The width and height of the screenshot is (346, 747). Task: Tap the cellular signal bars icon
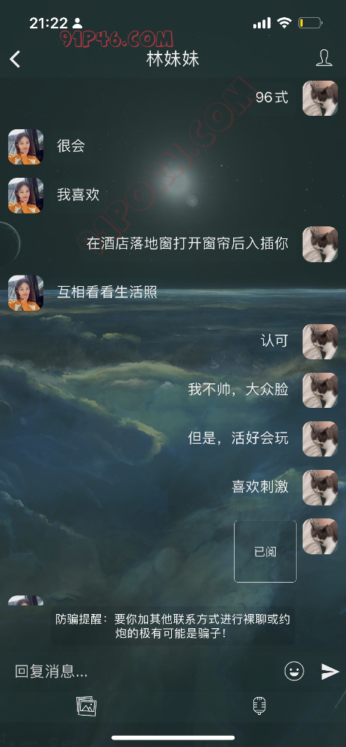pyautogui.click(x=262, y=23)
